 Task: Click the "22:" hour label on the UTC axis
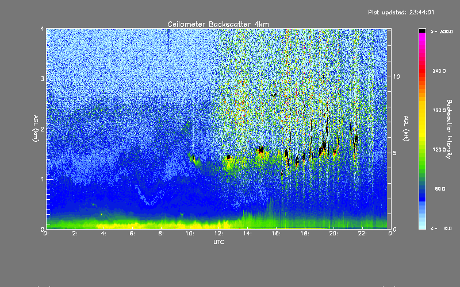[x=362, y=234]
